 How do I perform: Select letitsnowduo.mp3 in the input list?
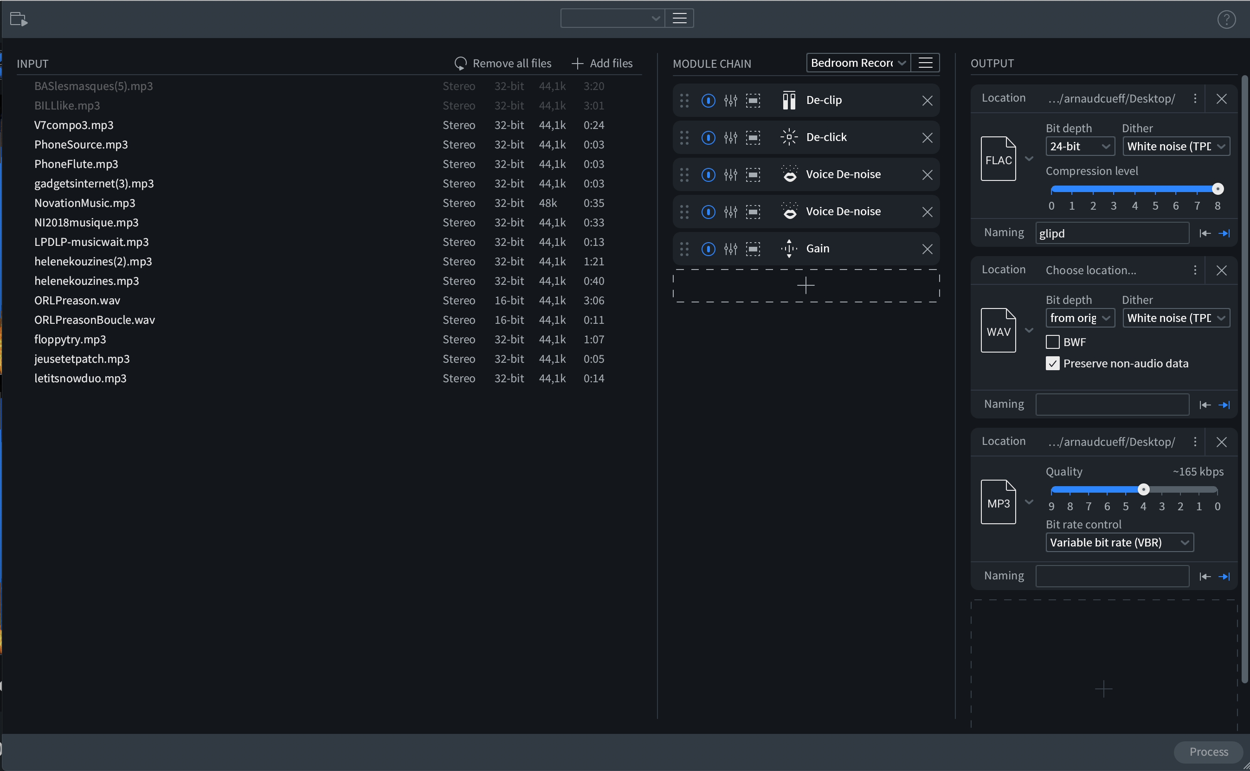click(80, 378)
